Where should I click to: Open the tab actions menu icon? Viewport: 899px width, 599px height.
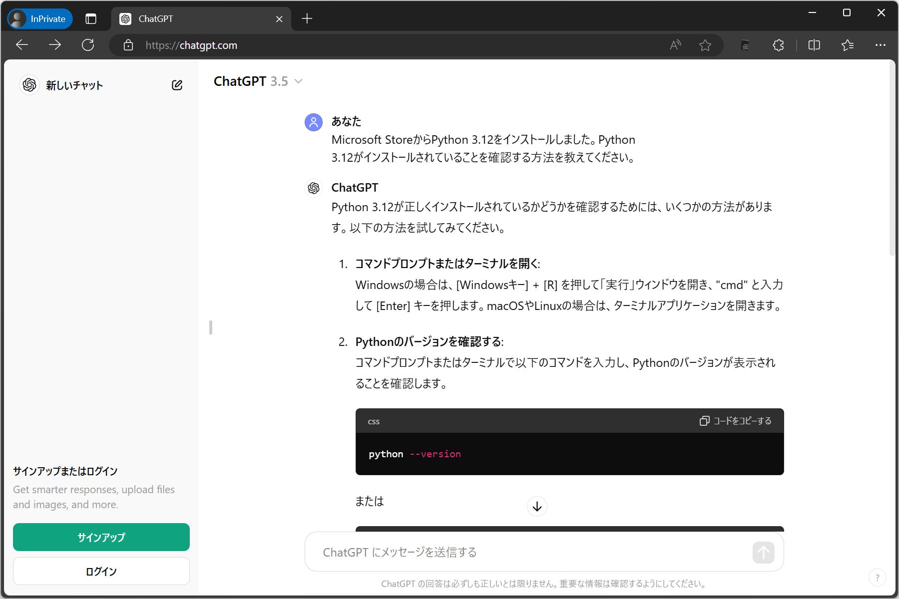click(x=91, y=19)
